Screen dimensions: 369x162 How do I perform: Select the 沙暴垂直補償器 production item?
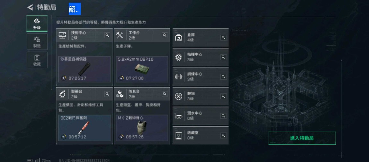[84, 69]
